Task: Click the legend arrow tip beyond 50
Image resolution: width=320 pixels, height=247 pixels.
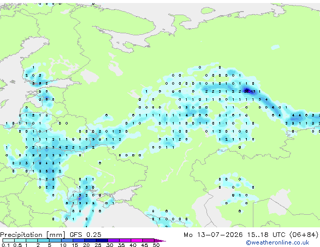Action: pyautogui.click(x=160, y=240)
